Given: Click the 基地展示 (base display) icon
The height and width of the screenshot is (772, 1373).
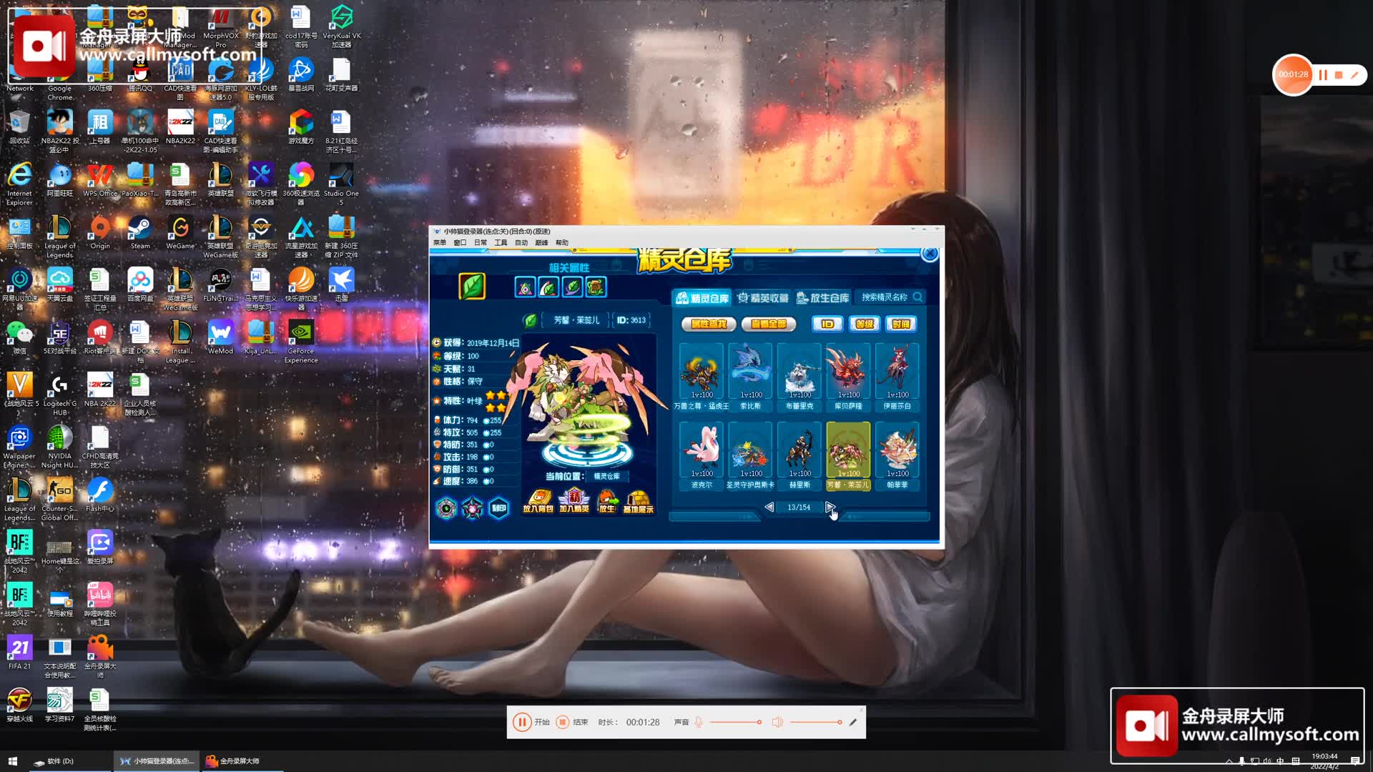Looking at the screenshot, I should (x=638, y=500).
